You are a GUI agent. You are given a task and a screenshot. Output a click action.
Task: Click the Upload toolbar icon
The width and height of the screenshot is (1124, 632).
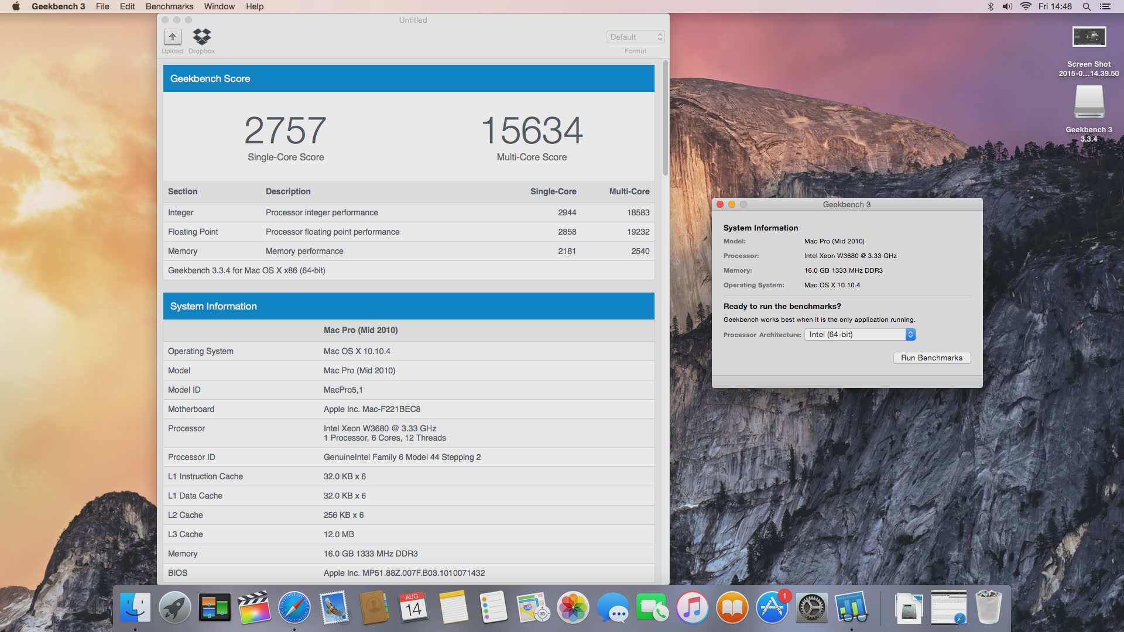(x=172, y=37)
